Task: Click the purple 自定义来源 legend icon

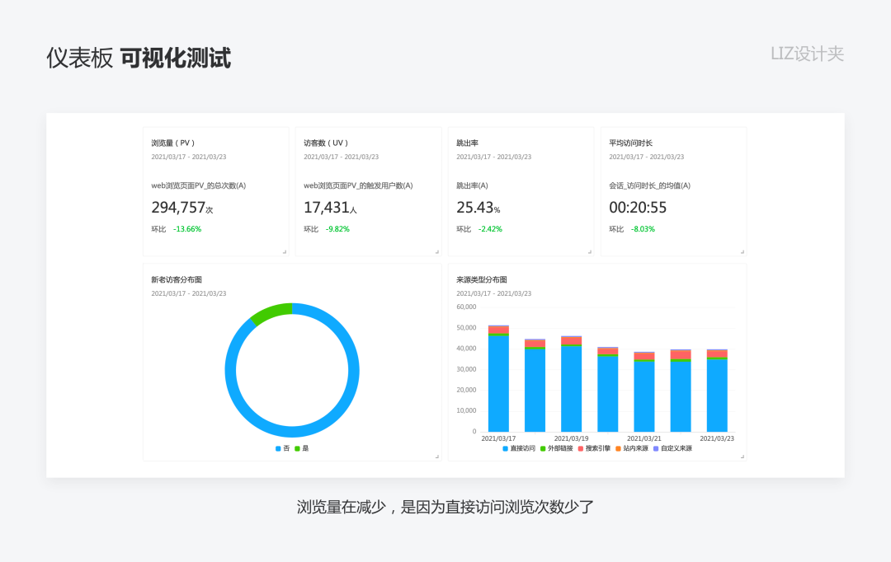Action: [657, 447]
